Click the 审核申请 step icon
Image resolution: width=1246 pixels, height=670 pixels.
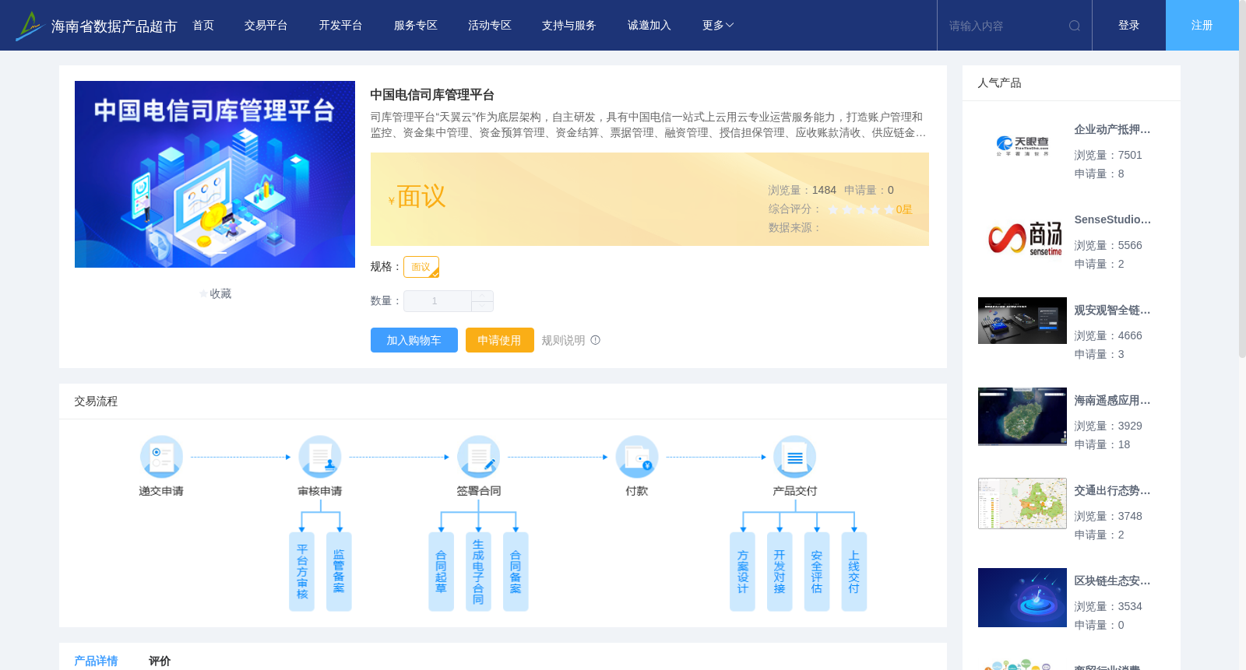pos(320,457)
